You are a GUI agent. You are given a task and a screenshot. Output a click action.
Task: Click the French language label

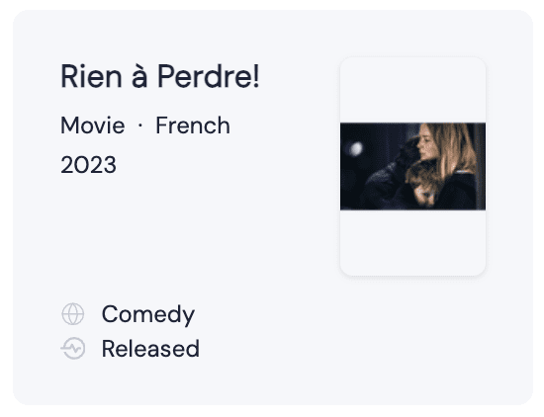[x=193, y=125]
